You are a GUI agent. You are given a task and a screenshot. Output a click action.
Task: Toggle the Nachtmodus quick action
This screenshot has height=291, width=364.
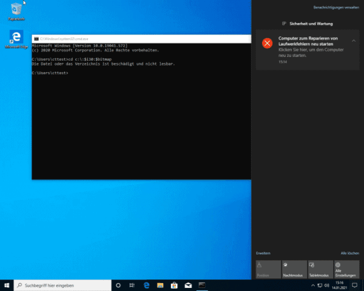[x=294, y=269]
